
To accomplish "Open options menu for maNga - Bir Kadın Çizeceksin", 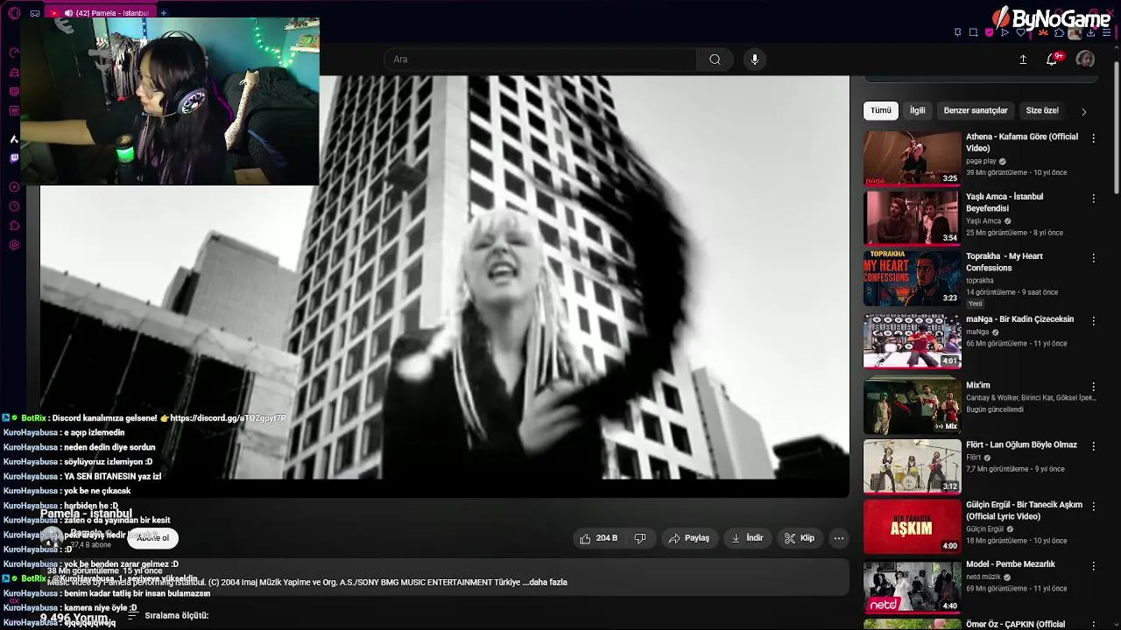I will pos(1093,321).
